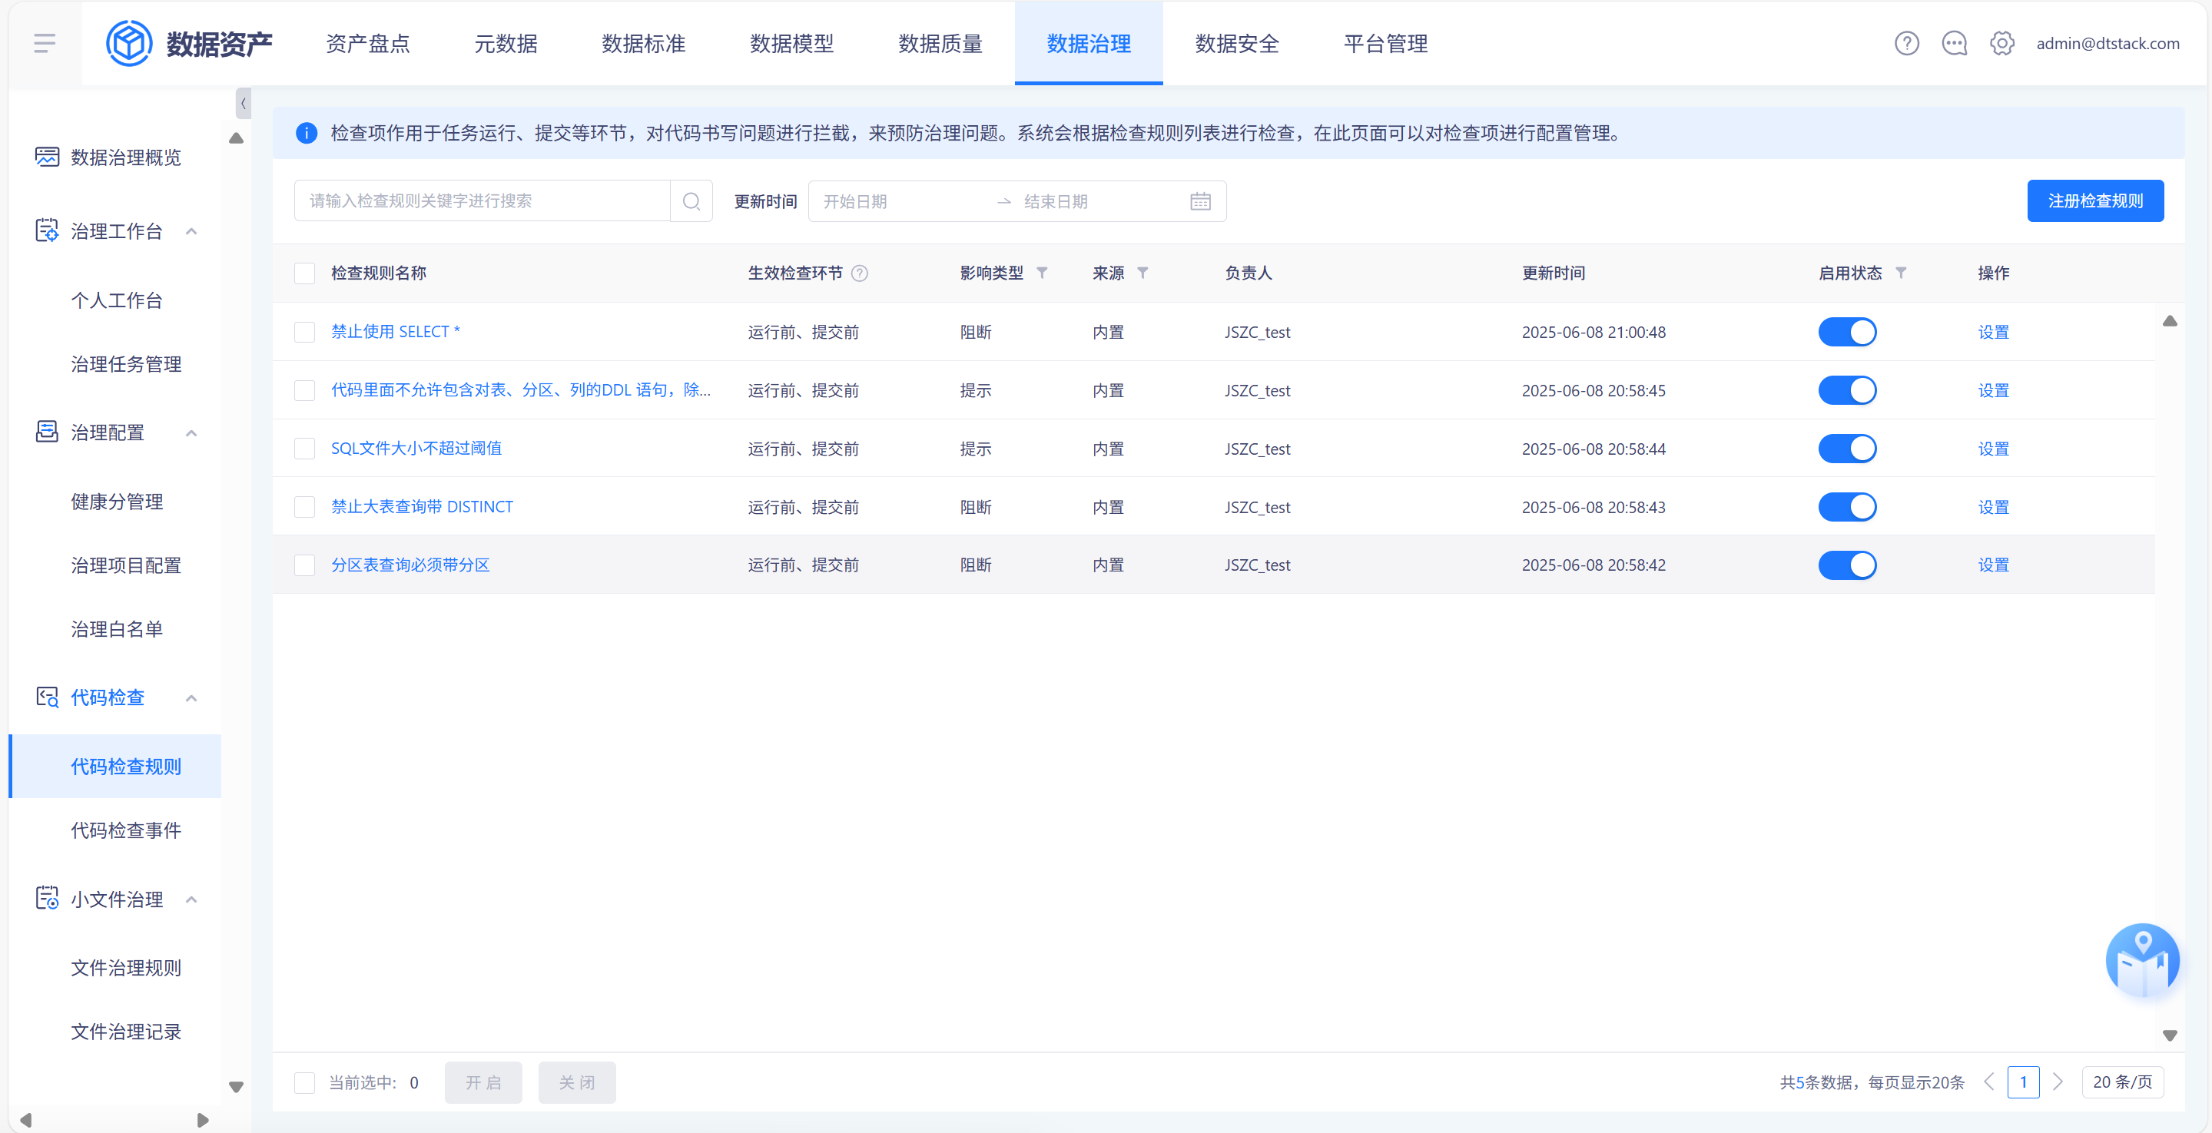Click the 注册检查规则 button
The width and height of the screenshot is (2212, 1133).
coord(2095,200)
